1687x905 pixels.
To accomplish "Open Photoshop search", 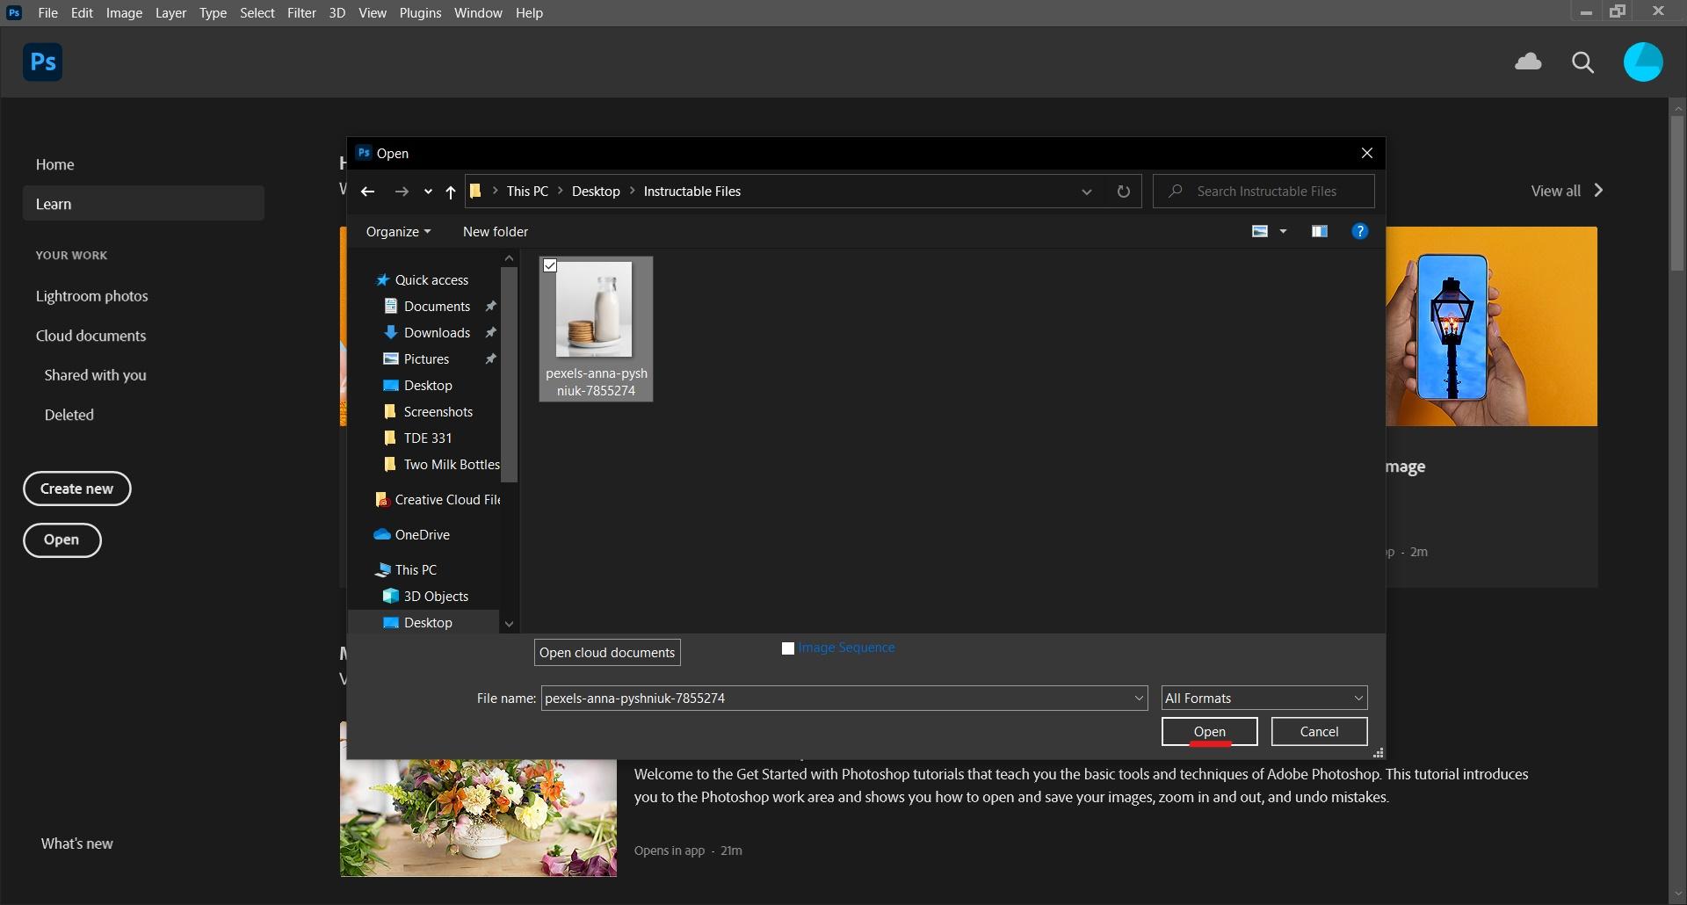I will pos(1582,62).
